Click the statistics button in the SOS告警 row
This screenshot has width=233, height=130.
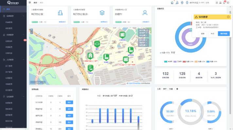pos(69,102)
